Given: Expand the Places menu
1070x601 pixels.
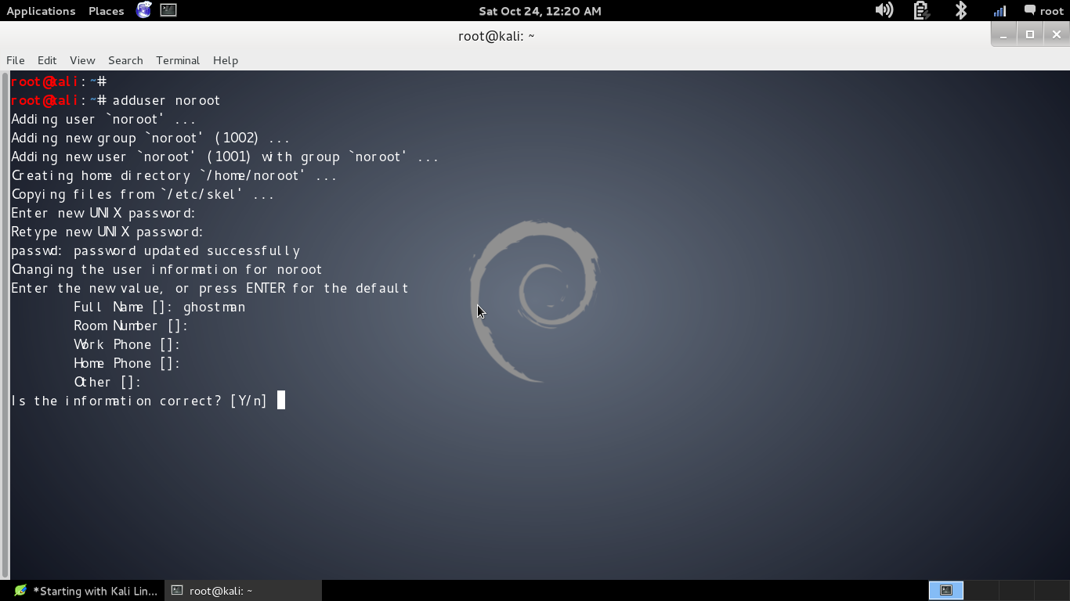Looking at the screenshot, I should 107,11.
